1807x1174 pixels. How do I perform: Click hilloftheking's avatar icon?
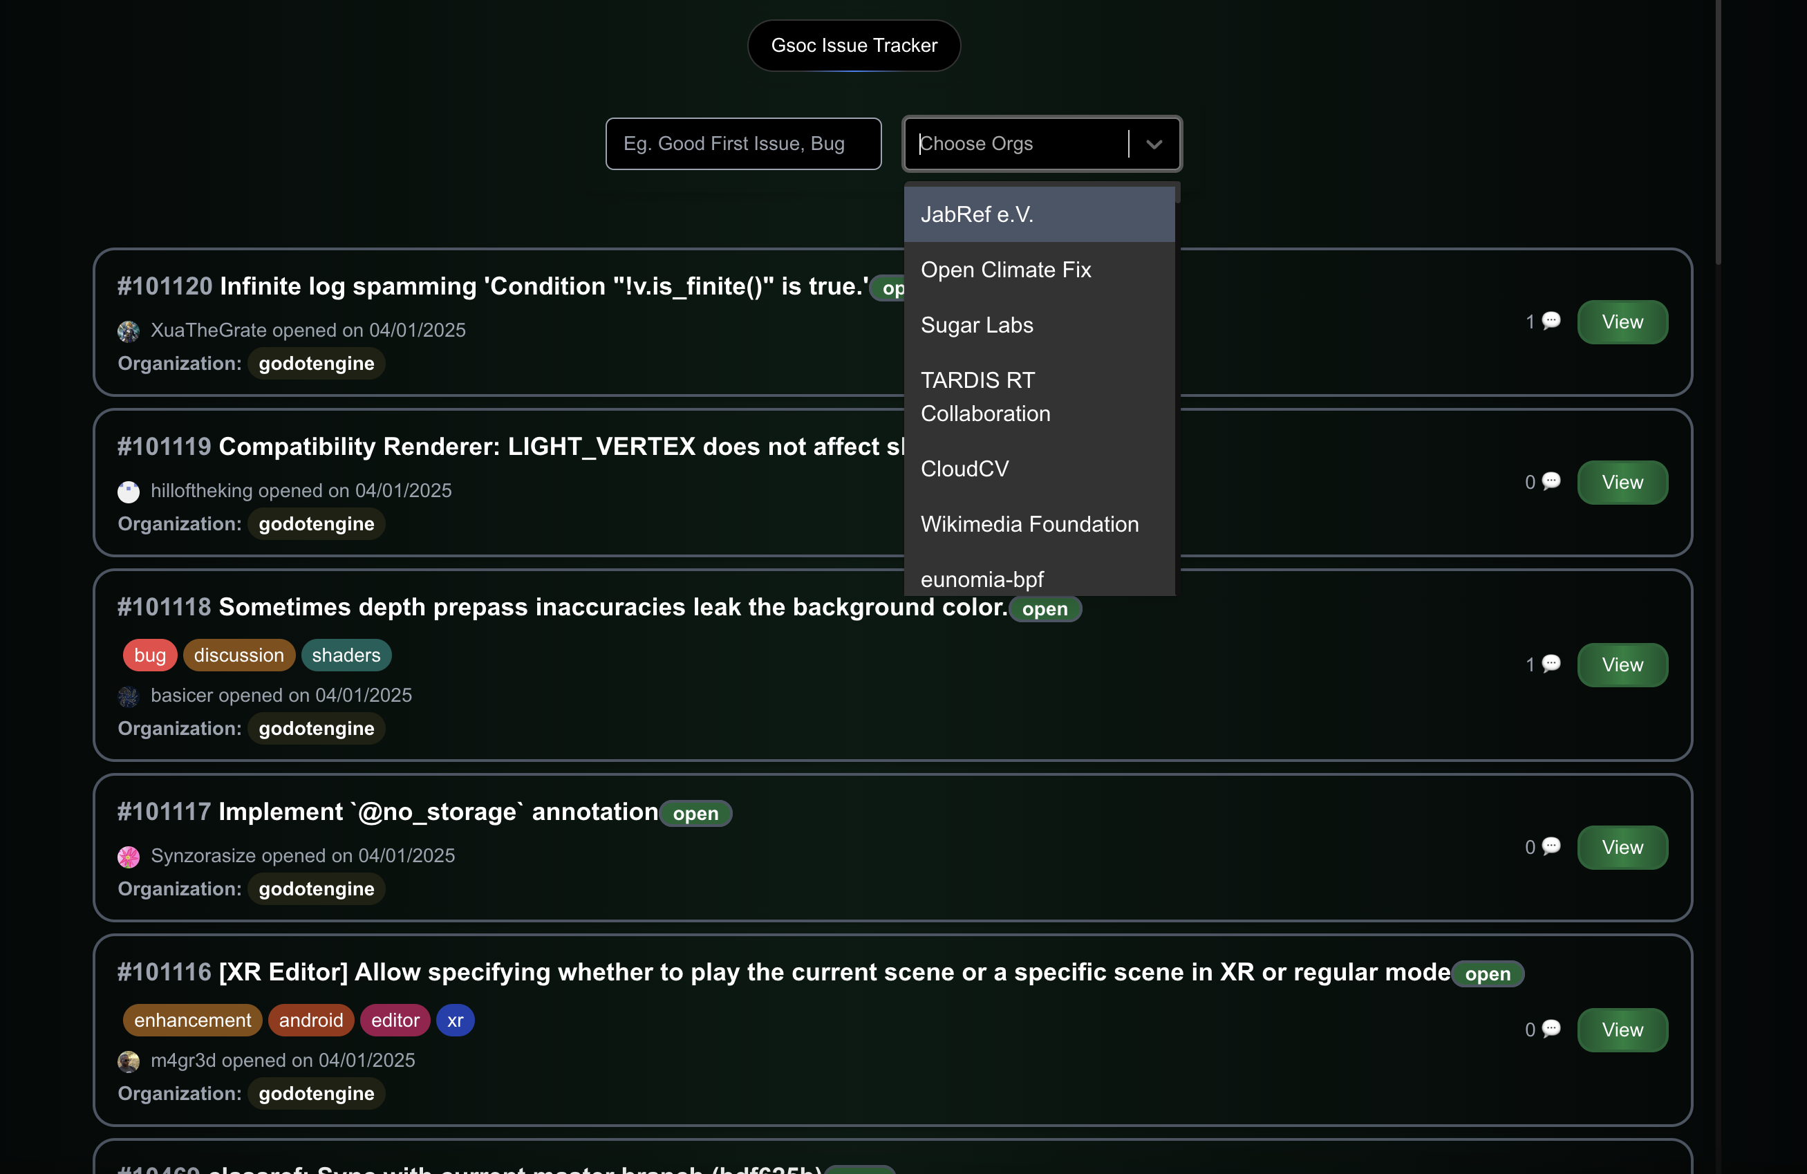coord(129,492)
